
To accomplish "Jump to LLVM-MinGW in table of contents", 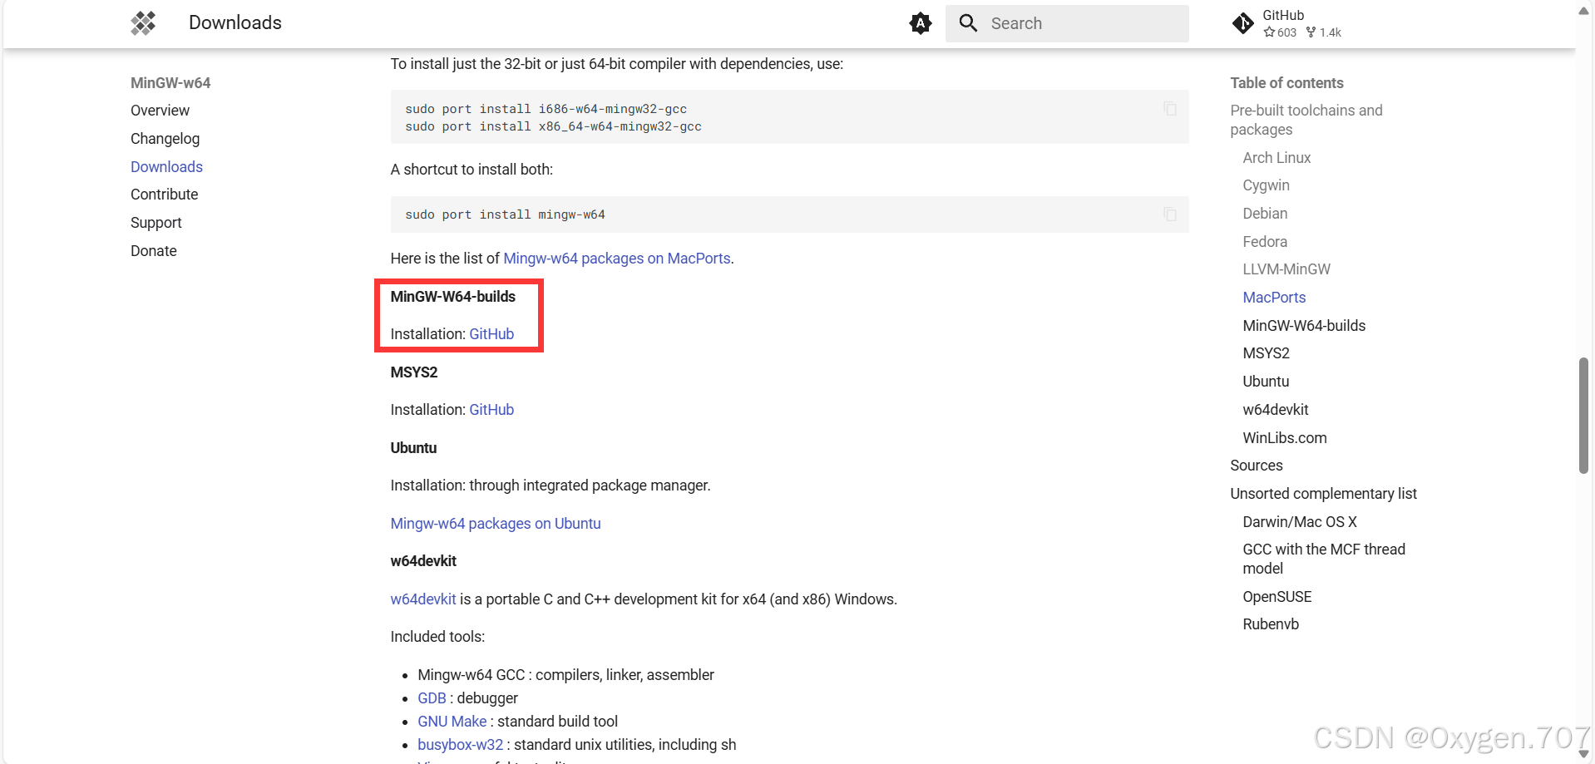I will point(1286,269).
